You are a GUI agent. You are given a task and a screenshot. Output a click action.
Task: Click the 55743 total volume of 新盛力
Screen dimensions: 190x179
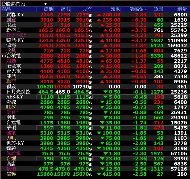[x=179, y=30]
